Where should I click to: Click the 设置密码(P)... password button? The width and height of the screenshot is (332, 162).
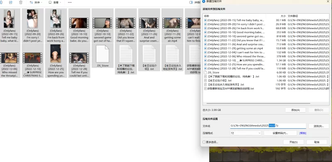coord(281,133)
